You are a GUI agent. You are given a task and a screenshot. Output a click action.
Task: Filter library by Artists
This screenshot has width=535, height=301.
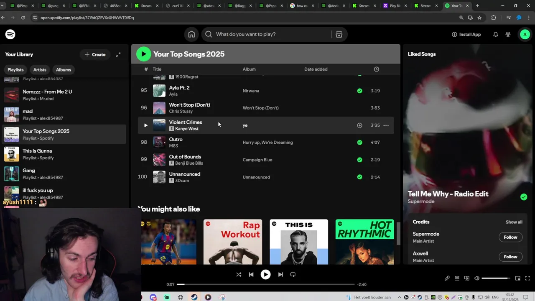coord(40,70)
